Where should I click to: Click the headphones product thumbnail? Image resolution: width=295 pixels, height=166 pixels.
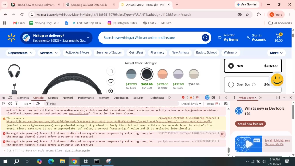(x=14, y=71)
